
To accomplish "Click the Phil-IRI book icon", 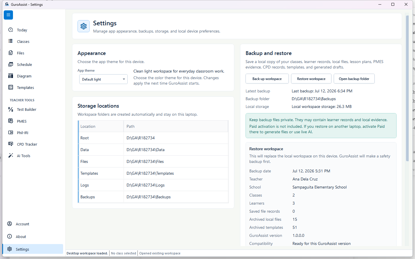I will [x=11, y=133].
